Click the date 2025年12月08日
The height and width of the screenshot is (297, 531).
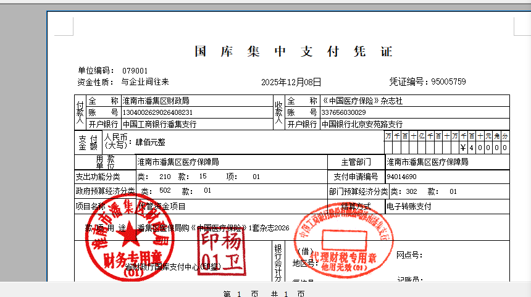coord(291,82)
